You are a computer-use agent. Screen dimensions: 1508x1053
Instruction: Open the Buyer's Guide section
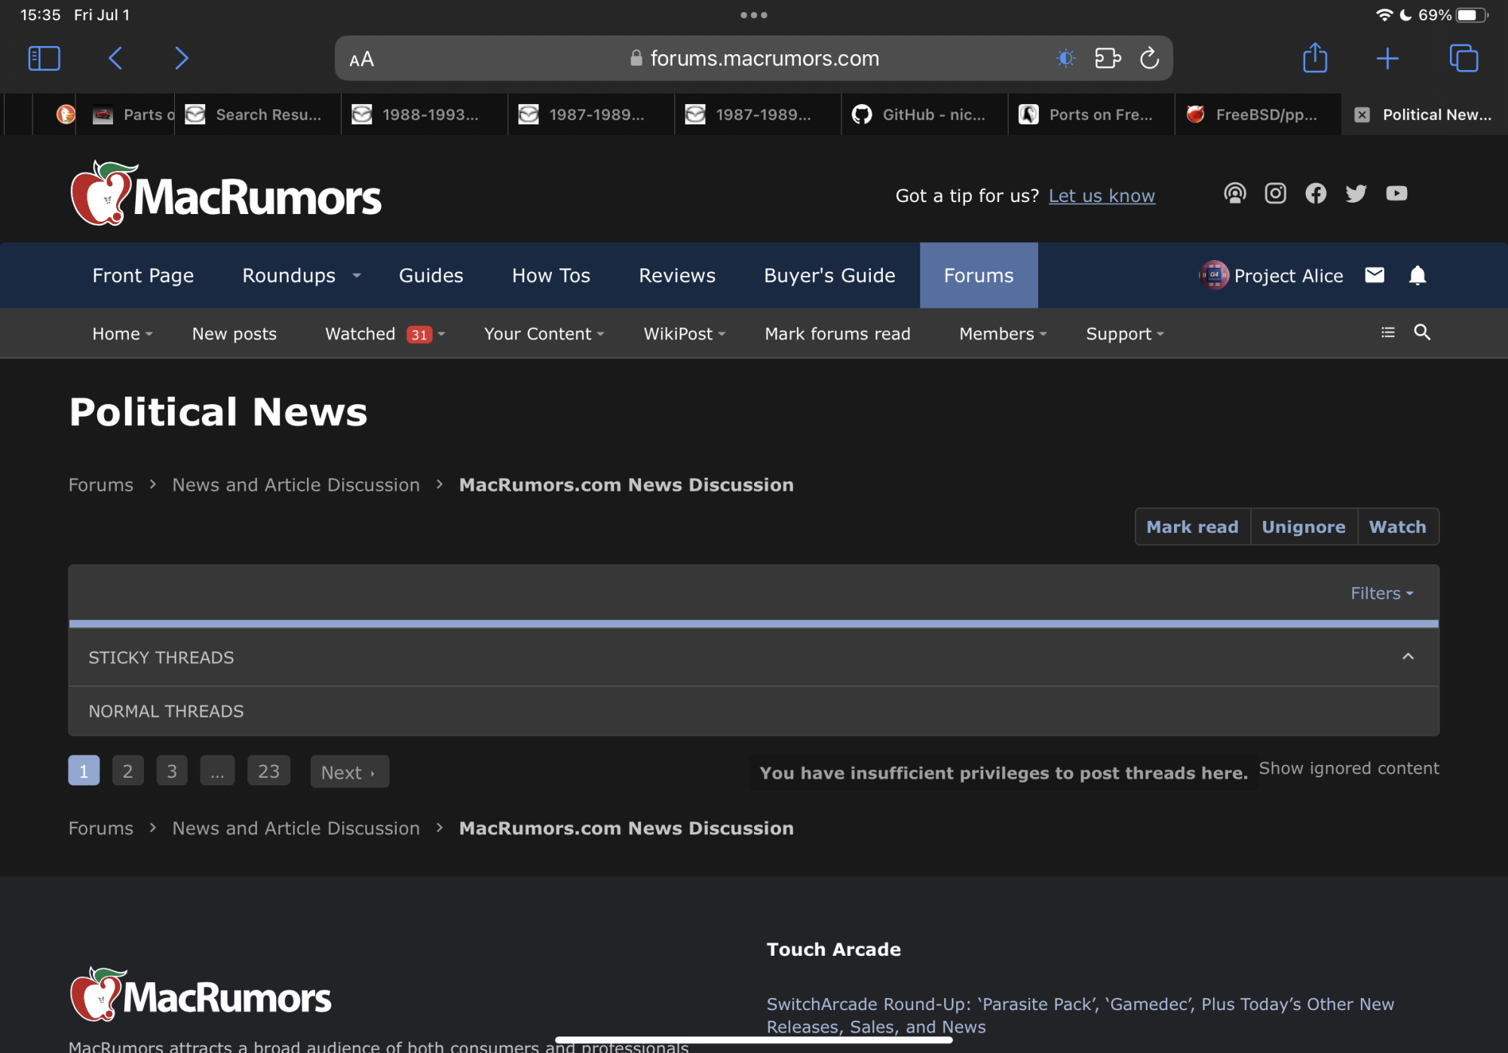click(829, 276)
